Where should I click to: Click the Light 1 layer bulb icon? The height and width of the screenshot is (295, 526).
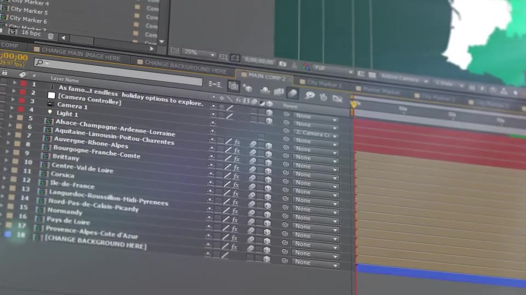[x=50, y=111]
